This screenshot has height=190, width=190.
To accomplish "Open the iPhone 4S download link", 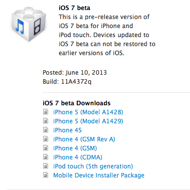I will (x=67, y=130).
